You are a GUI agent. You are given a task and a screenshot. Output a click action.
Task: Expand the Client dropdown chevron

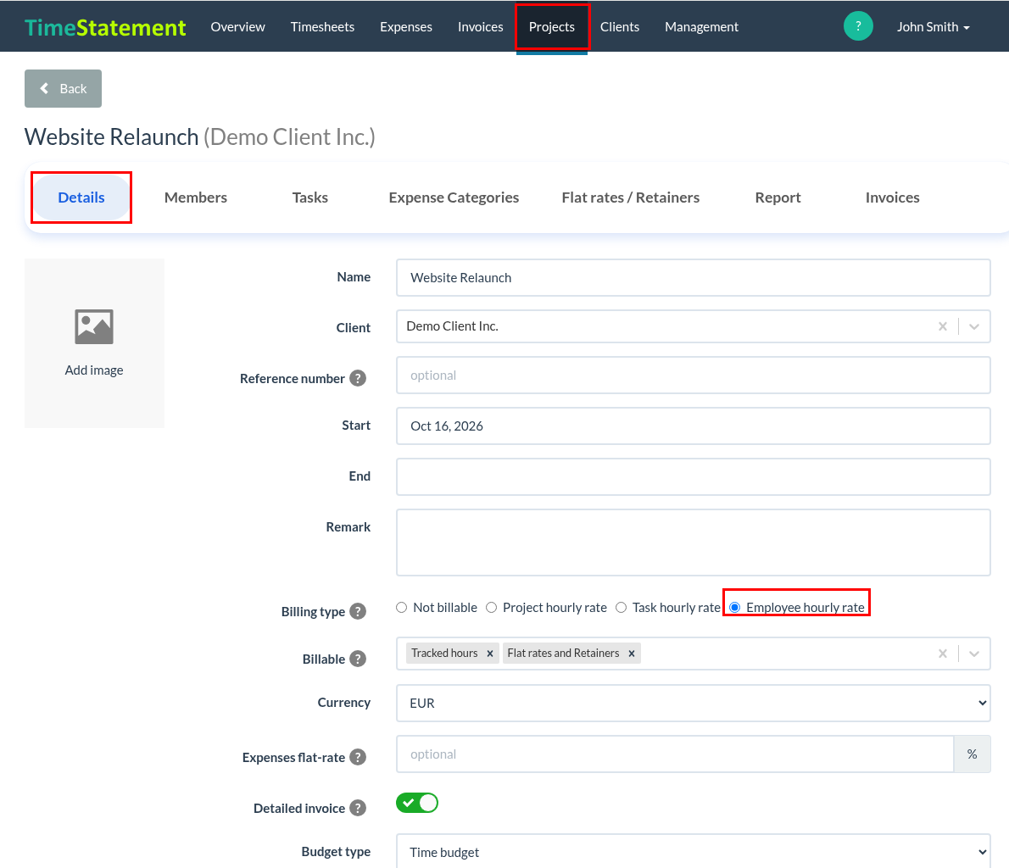point(974,326)
